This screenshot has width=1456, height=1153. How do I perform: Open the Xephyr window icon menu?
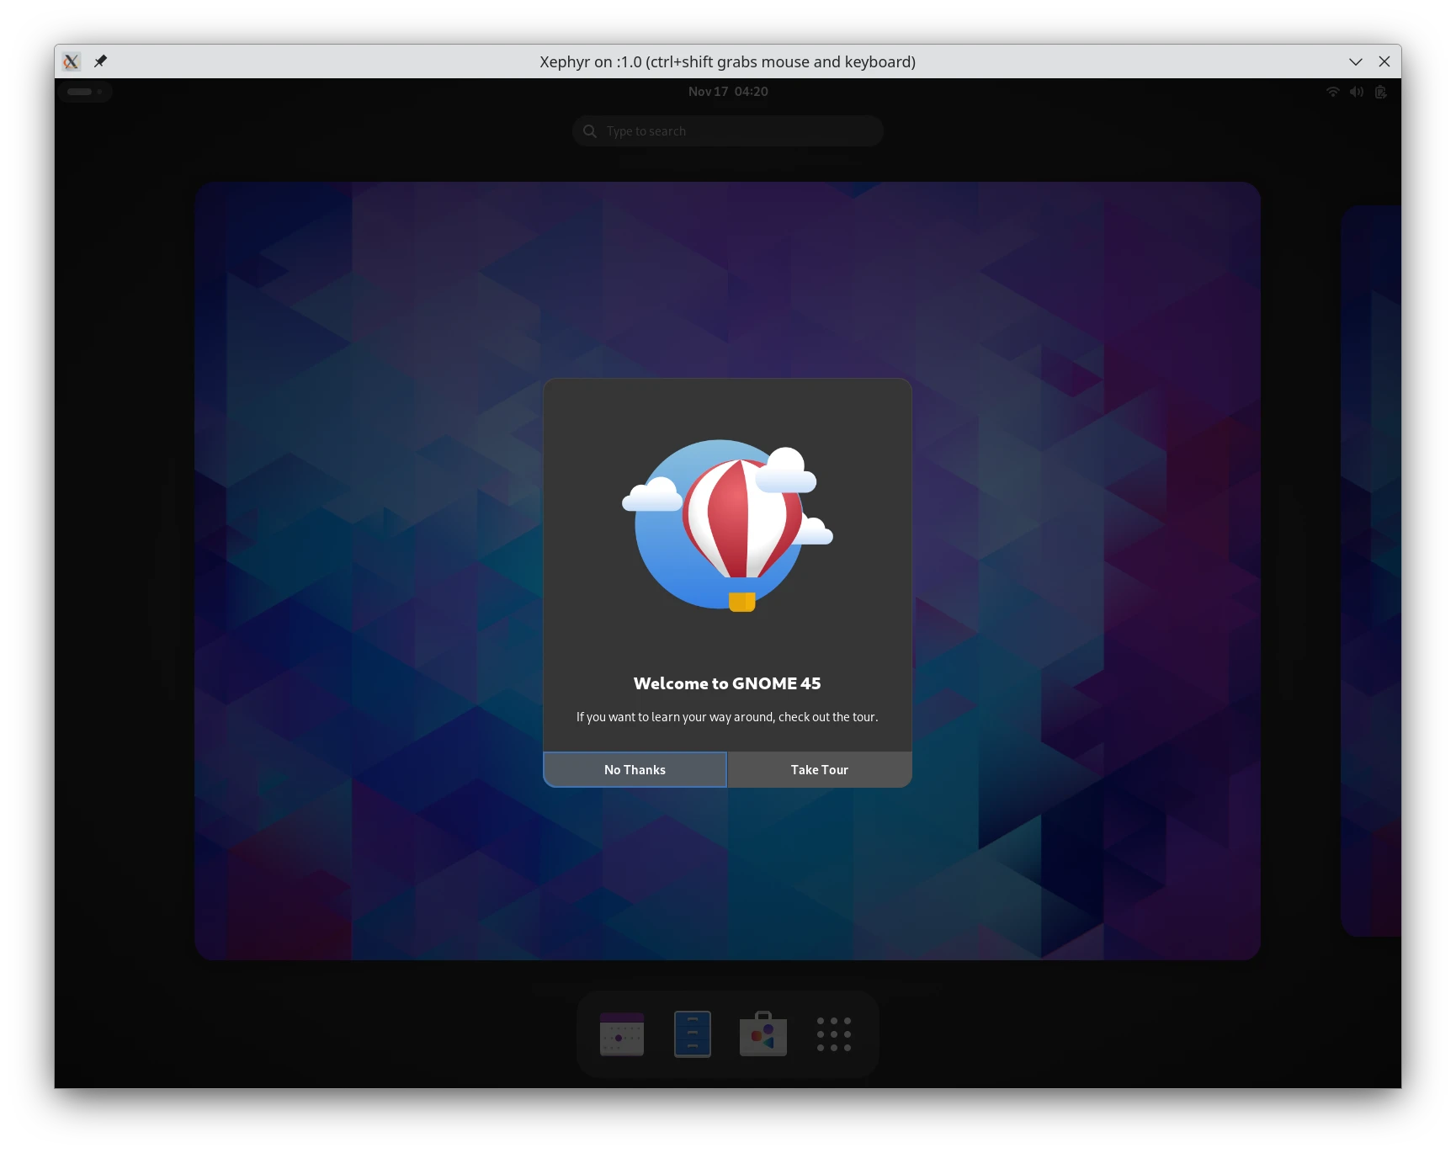pos(72,61)
